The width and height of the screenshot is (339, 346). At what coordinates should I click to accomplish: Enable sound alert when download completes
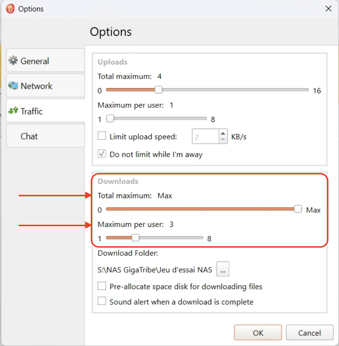tap(102, 302)
